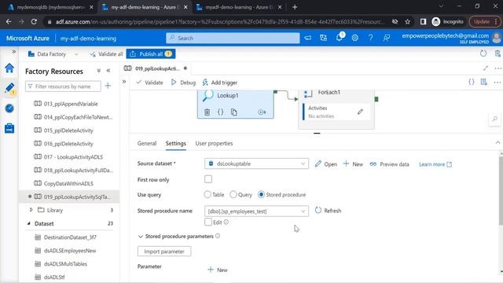Select the Stored procedure radio option
Viewport: 503px width, 283px height.
pos(261,194)
